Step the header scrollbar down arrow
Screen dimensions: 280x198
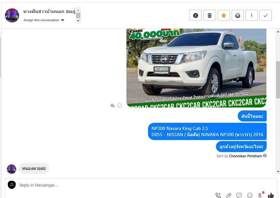click(78, 21)
